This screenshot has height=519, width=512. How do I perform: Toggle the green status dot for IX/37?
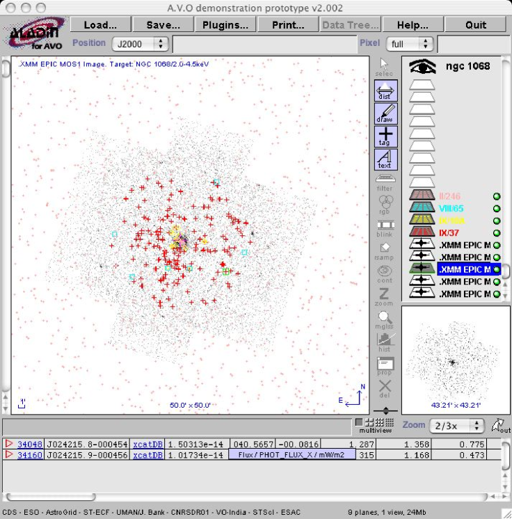497,233
